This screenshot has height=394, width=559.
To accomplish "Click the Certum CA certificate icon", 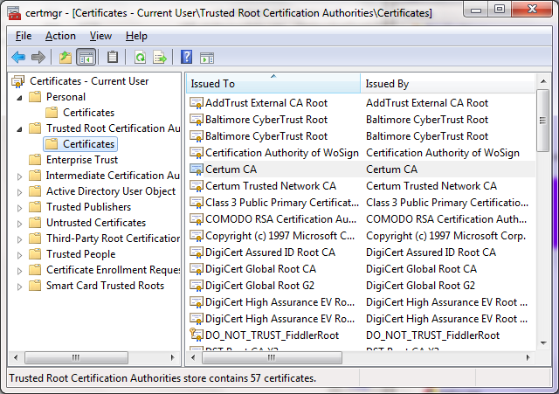I will (x=196, y=169).
